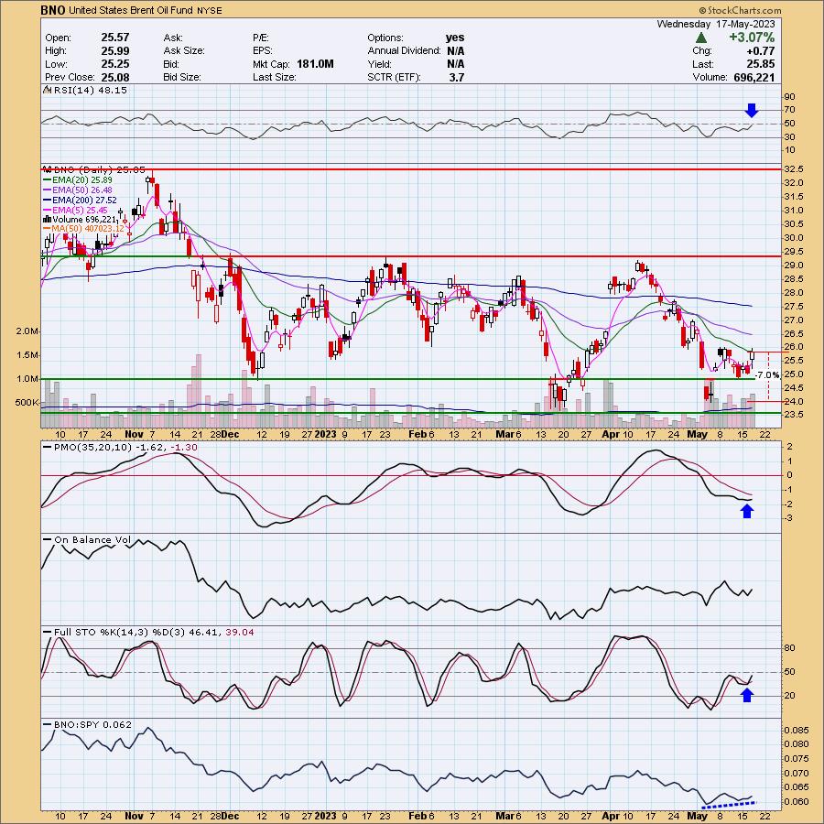
Task: Click the 2.0M volume axis label
Action: click(27, 331)
